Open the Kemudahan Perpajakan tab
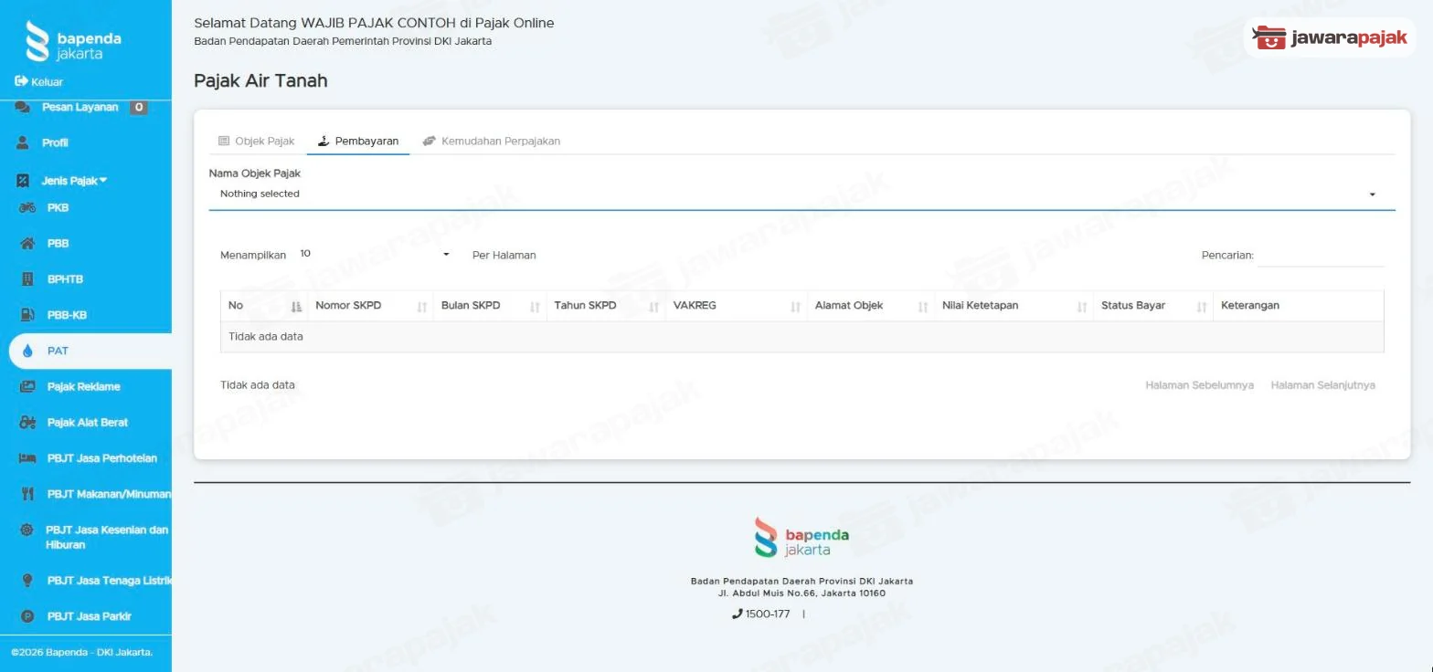Viewport: 1433px width, 672px height. [491, 142]
